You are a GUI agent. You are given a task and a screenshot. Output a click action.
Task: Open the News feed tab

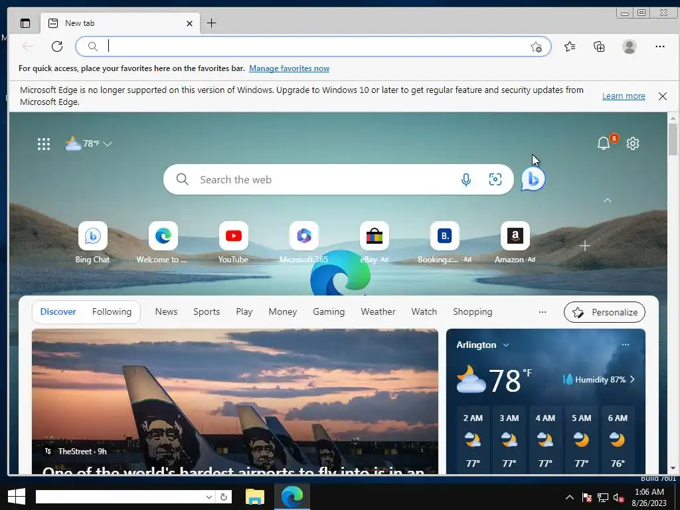[166, 312]
